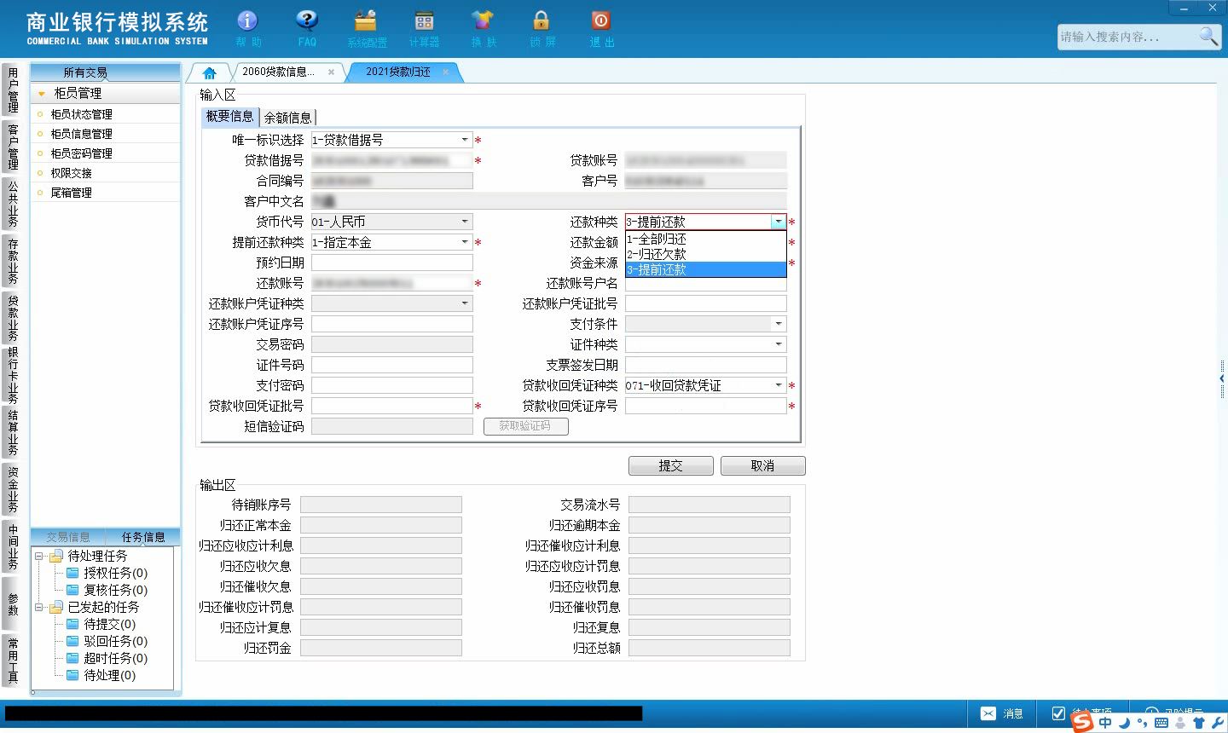Open 货币代号 dropdown
1228x733 pixels.
(x=465, y=222)
